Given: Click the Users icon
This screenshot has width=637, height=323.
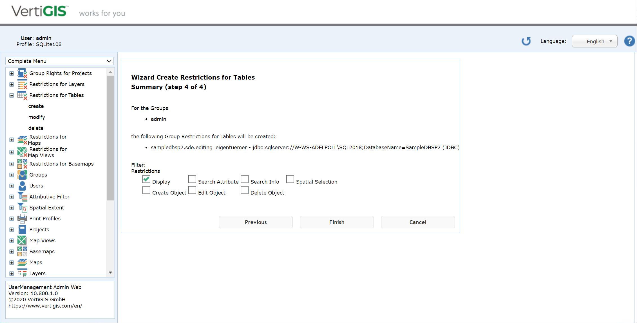Looking at the screenshot, I should [22, 186].
